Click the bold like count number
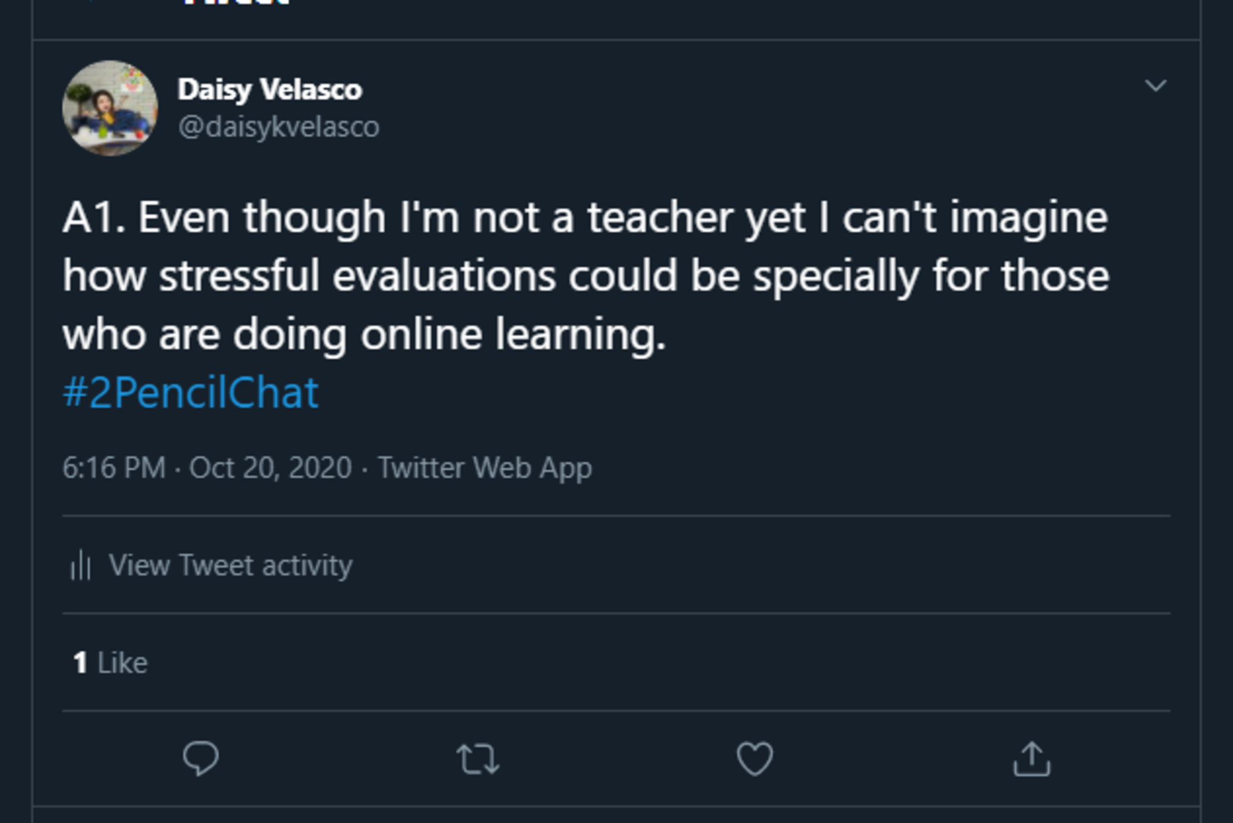Screen dimensions: 1233x823 80,663
